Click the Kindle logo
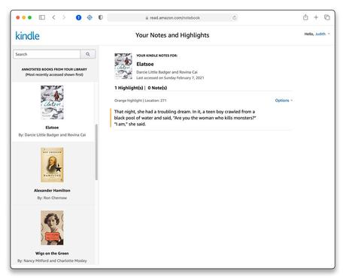Screen dimensions: 346x280 (27, 36)
